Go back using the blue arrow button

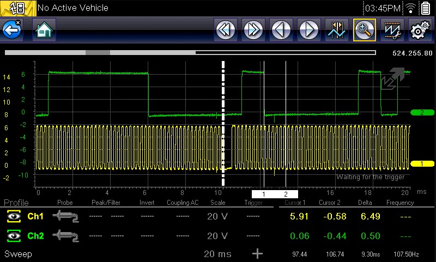(x=12, y=30)
